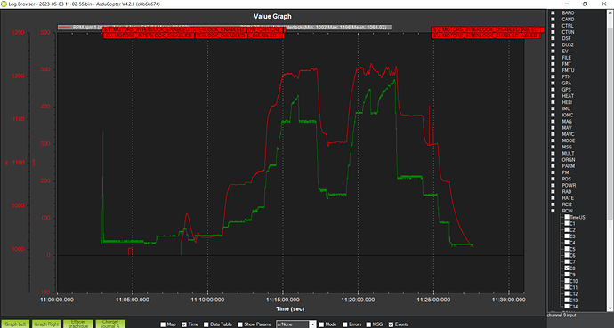Check the C3 channel checkbox
Image resolution: width=614 pixels, height=328 pixels.
pos(567,236)
